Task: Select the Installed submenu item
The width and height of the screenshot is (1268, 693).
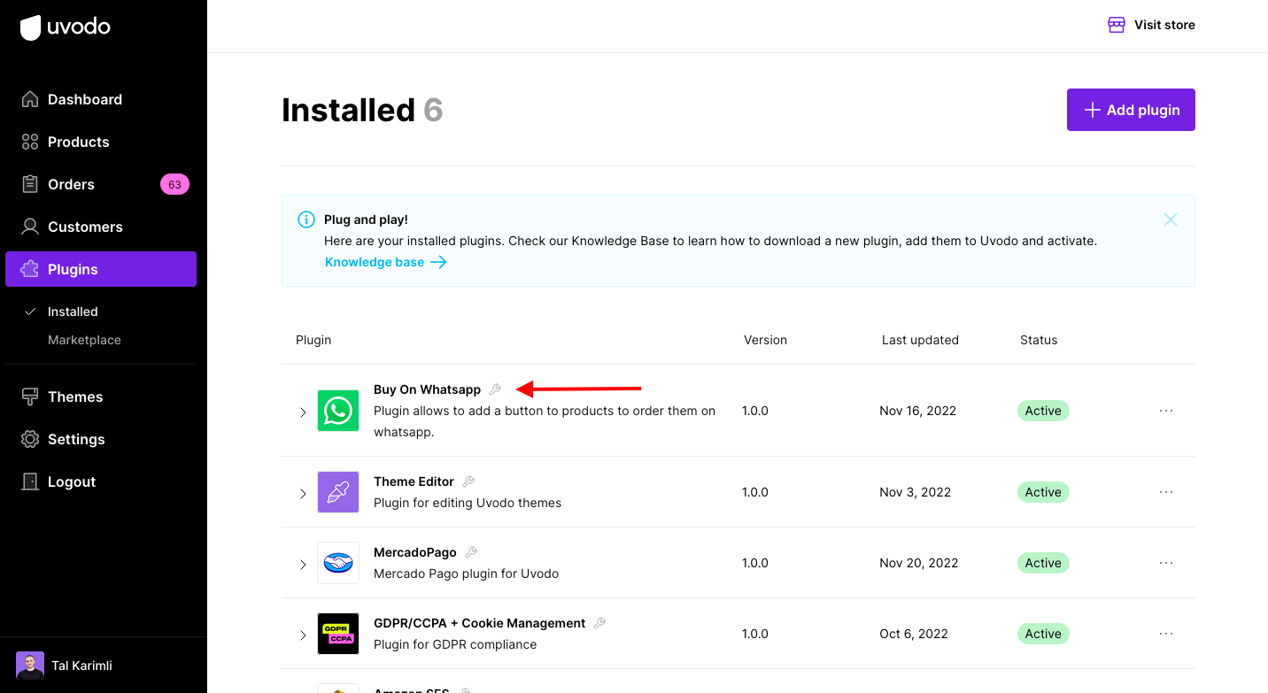Action: click(x=73, y=312)
